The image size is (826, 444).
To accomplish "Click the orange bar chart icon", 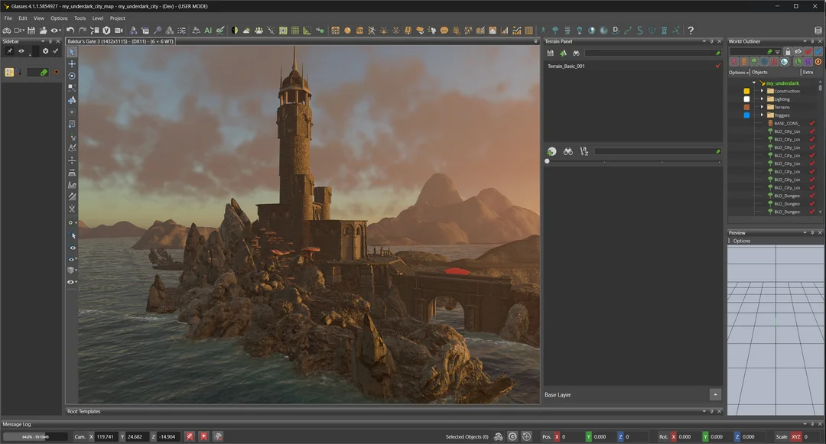I will (x=504, y=31).
